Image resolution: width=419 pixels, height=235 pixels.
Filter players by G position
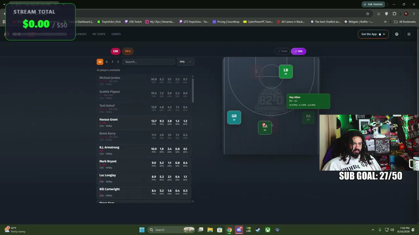pyautogui.click(x=106, y=62)
